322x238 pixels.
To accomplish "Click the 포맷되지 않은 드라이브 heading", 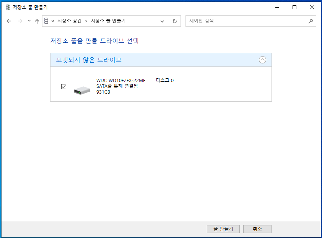I will pyautogui.click(x=89, y=60).
